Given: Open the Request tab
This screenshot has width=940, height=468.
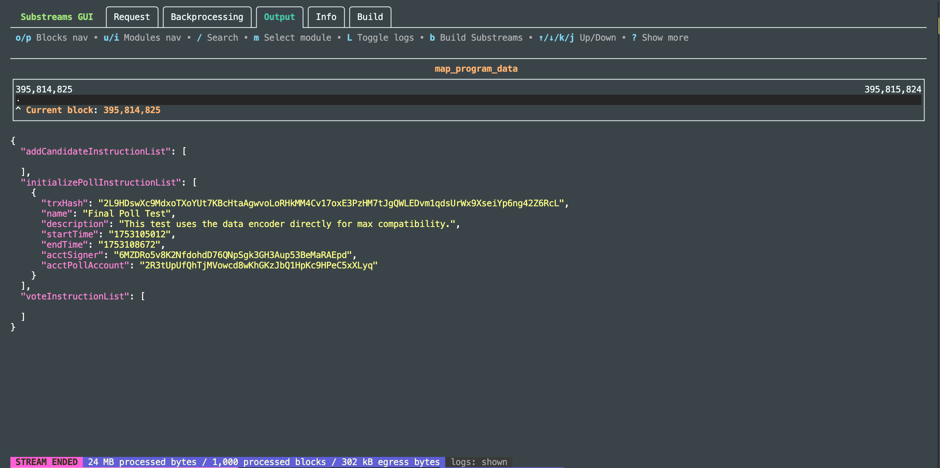Looking at the screenshot, I should (x=132, y=17).
